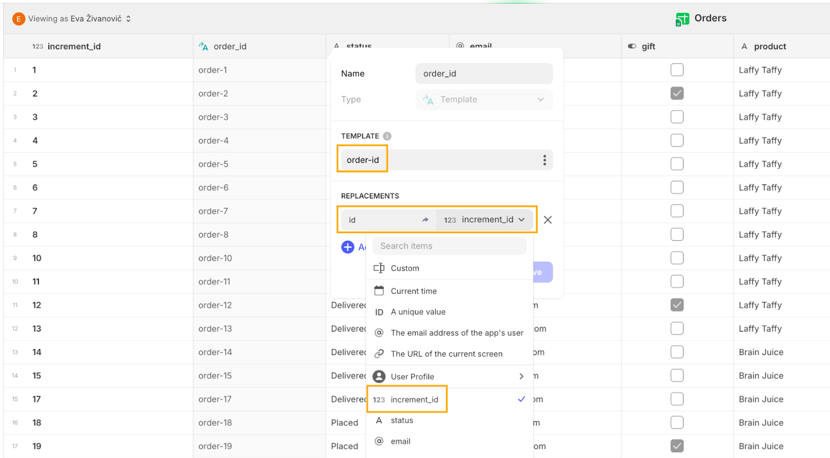Click the increment_id column number icon
Image resolution: width=830 pixels, height=458 pixels.
point(38,46)
